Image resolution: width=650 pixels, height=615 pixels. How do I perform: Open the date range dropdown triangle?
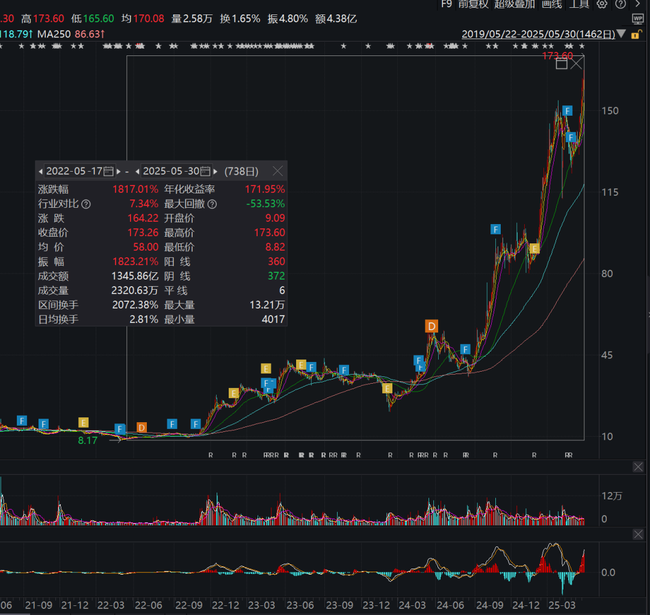coord(621,34)
